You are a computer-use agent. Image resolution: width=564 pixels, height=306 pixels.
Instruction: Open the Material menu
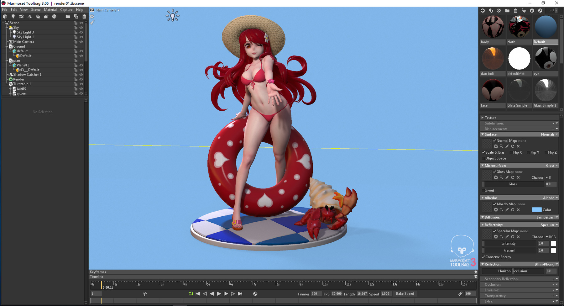[x=50, y=10]
